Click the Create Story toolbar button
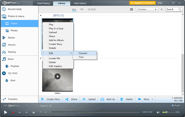185x117 pixels. coord(51,99)
